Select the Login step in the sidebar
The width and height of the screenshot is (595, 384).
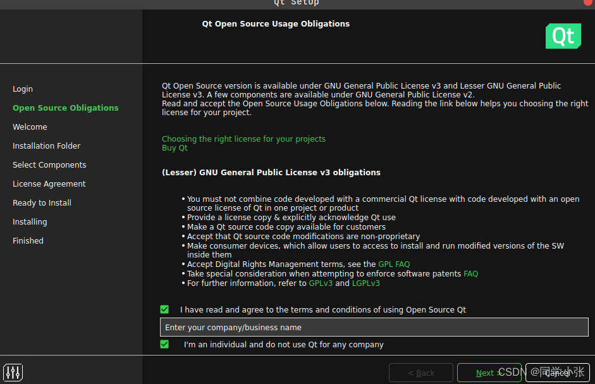click(23, 89)
